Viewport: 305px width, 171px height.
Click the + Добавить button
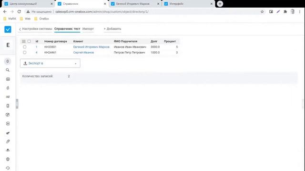(x=112, y=28)
